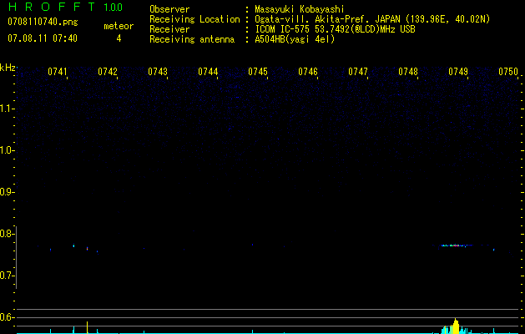Click the ICOM IC-575 53.7492 MHz receiver text

coord(335,29)
